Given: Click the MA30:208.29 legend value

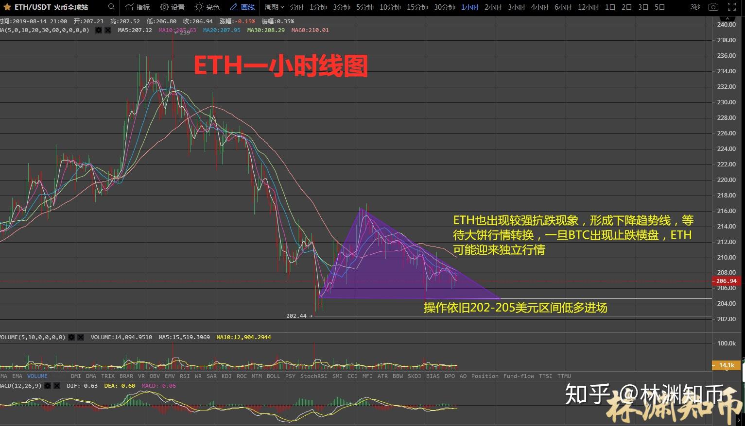Looking at the screenshot, I should [266, 30].
